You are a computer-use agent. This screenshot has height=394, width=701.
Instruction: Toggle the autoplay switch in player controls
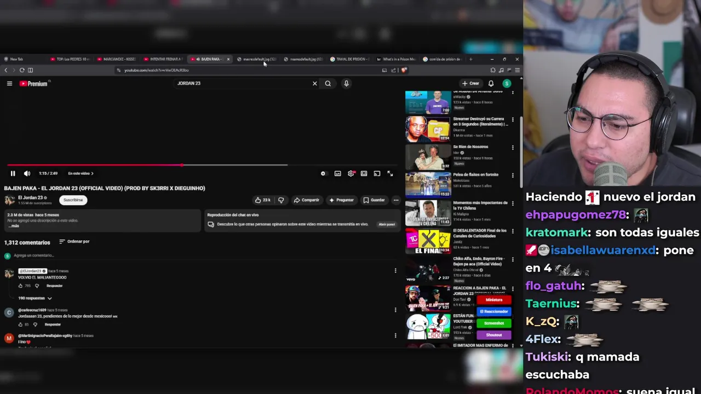[x=323, y=173]
